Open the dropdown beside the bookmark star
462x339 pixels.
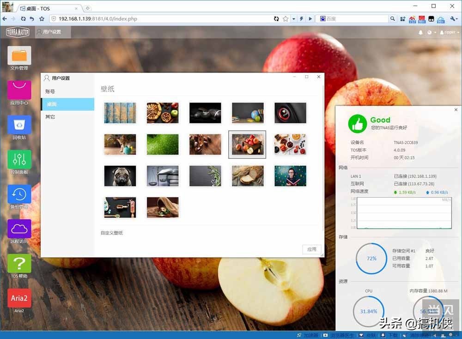(293, 19)
